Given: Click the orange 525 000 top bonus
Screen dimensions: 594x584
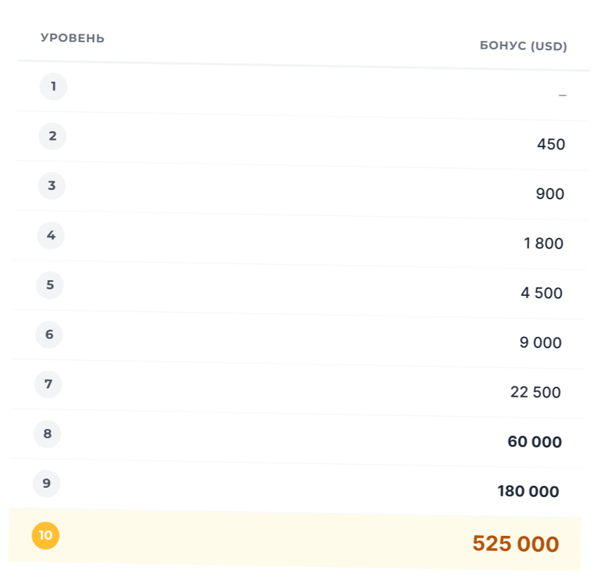Looking at the screenshot, I should coord(516,544).
